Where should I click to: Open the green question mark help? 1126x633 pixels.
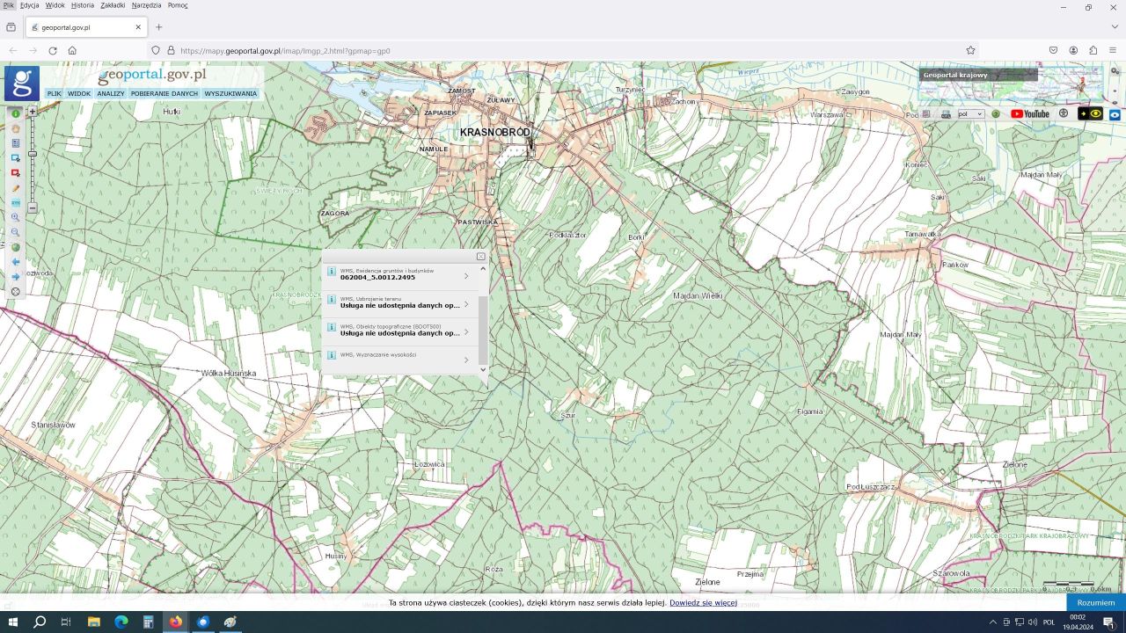coord(996,114)
